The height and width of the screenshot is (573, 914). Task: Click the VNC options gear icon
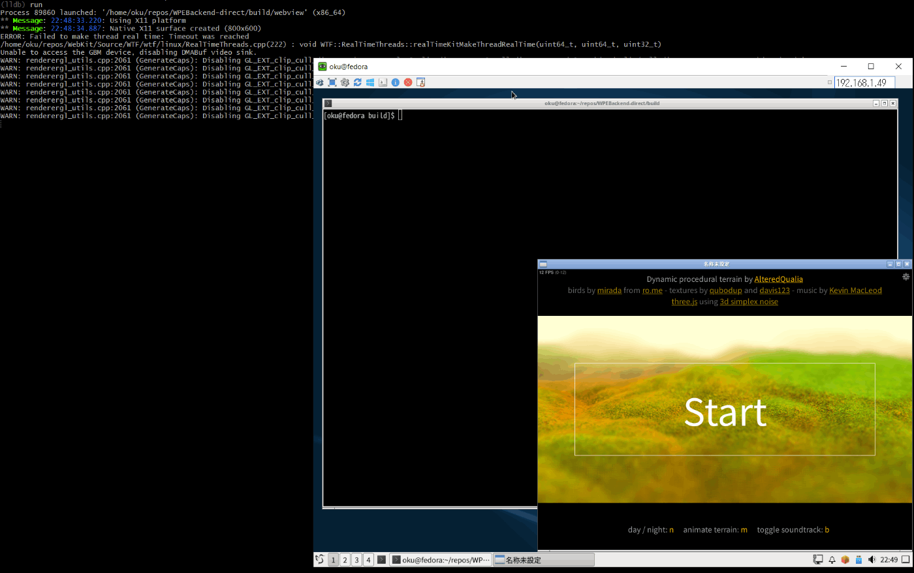coord(320,82)
